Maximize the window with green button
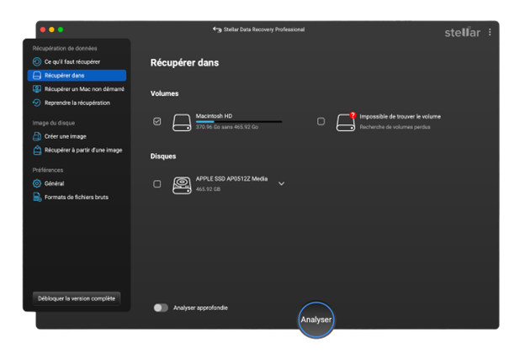 coord(61,29)
